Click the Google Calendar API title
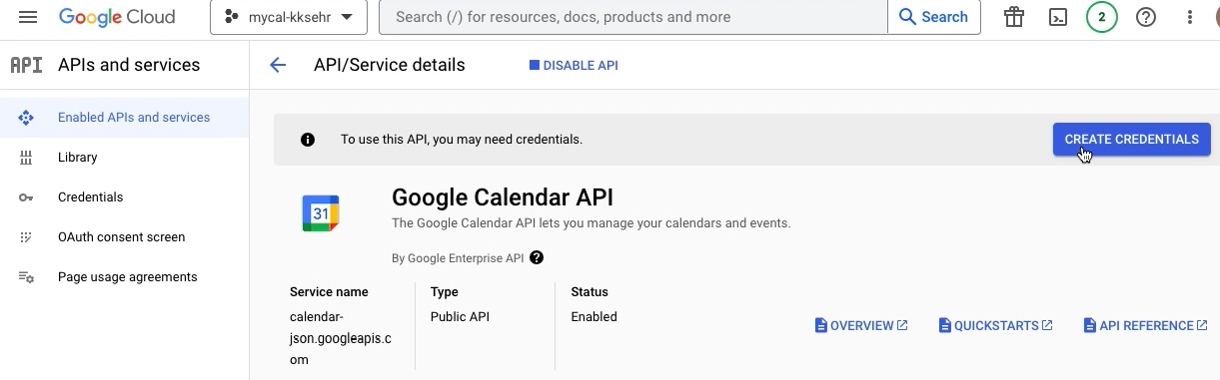The image size is (1220, 380). pyautogui.click(x=503, y=196)
